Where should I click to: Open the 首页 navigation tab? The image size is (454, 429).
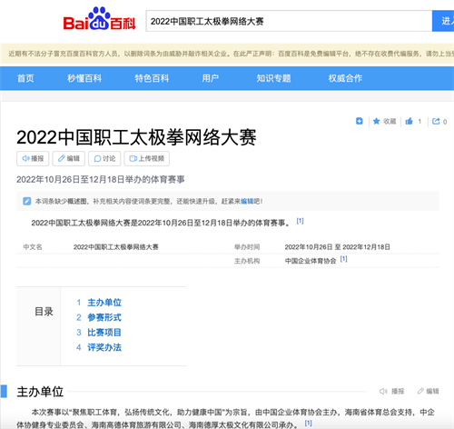25,78
